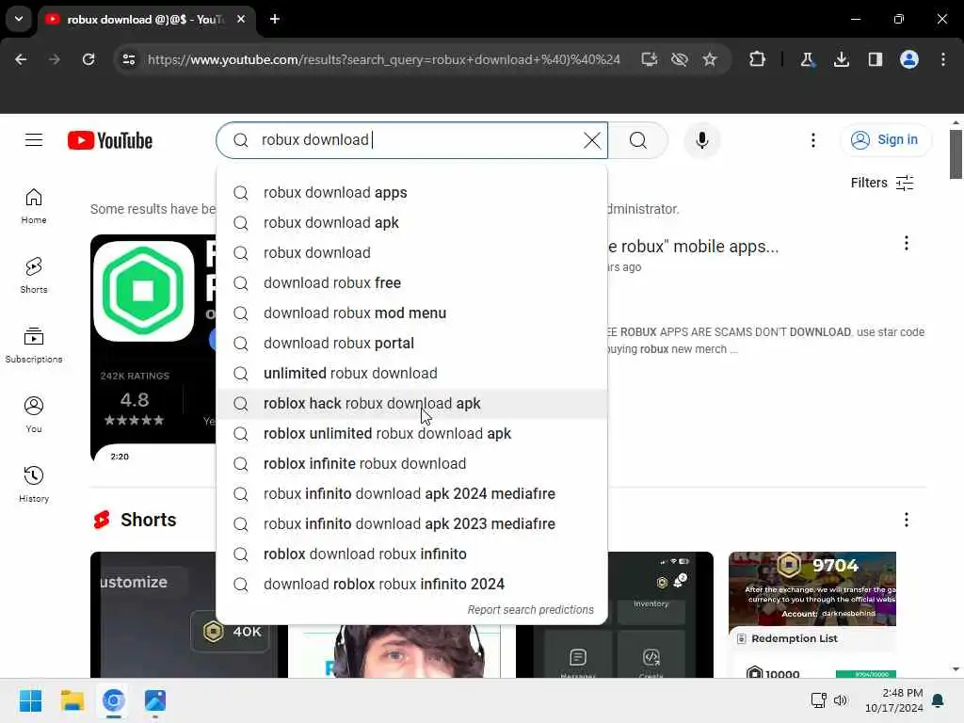Open the notifications bell in system tray
The width and height of the screenshot is (964, 723).
(938, 700)
